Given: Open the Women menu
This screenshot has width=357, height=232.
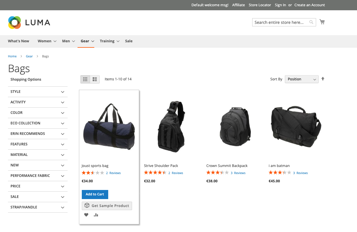Looking at the screenshot, I should coord(47,41).
